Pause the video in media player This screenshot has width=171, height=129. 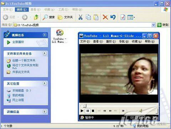tap(88, 111)
